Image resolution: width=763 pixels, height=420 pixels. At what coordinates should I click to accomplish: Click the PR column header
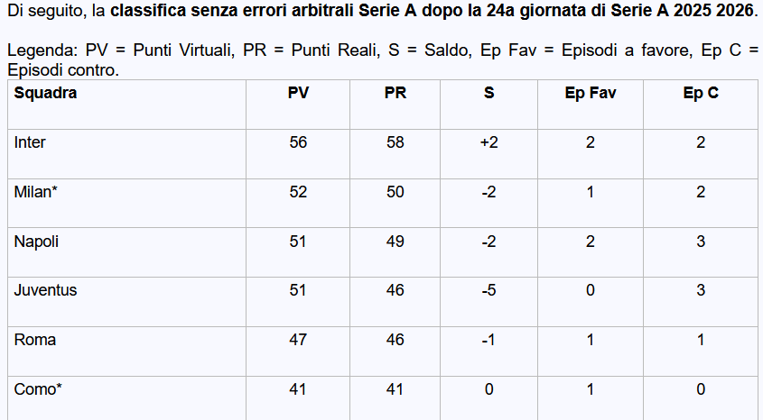pyautogui.click(x=395, y=93)
